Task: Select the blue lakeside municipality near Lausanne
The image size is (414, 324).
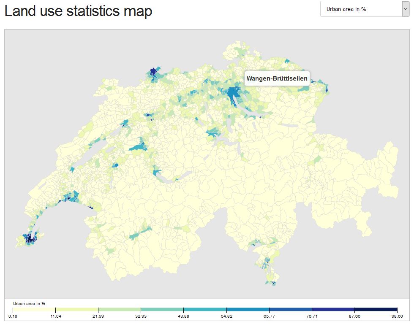Action: point(68,198)
